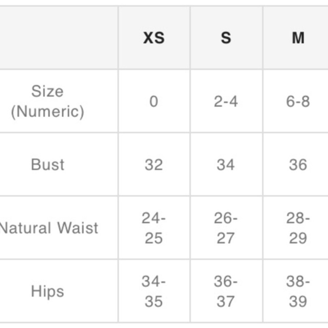Select the Hips row label
Viewport: 328px width, 328px height.
pyautogui.click(x=48, y=291)
